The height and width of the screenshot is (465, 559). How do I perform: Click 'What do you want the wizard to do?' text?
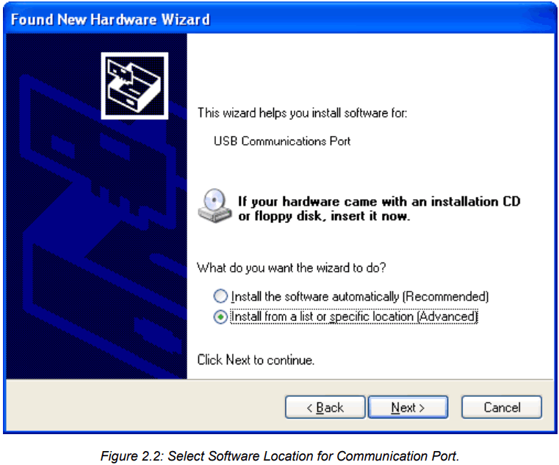tap(292, 268)
